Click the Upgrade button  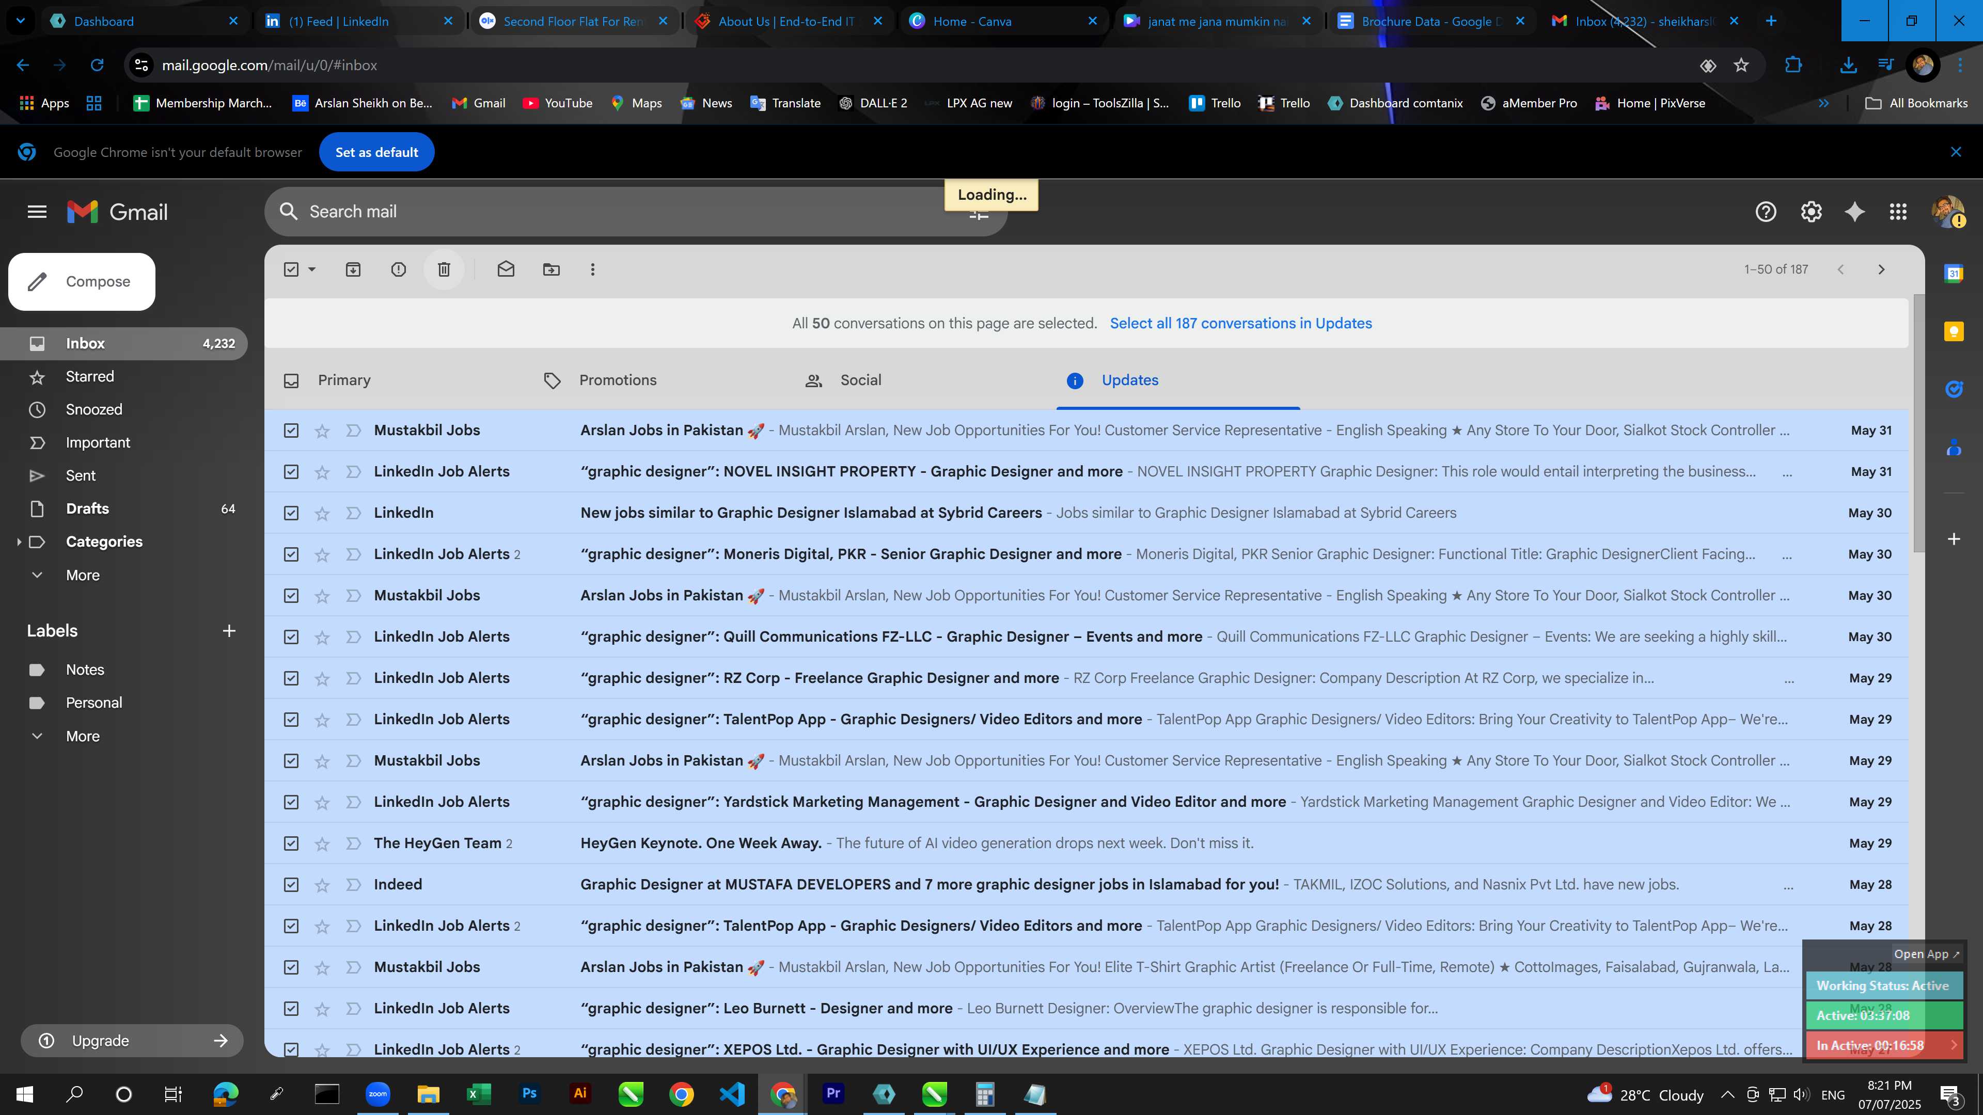tap(132, 1040)
